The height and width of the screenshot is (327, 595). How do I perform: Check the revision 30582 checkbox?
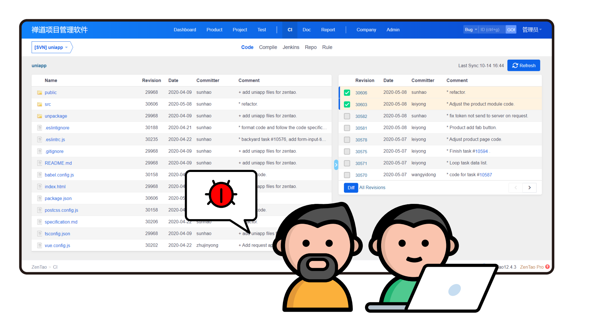pyautogui.click(x=347, y=116)
